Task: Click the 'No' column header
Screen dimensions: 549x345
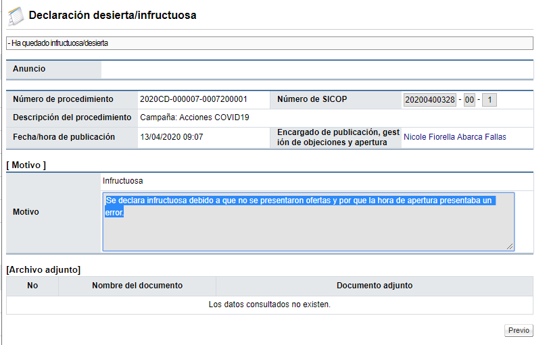Action: tap(32, 286)
